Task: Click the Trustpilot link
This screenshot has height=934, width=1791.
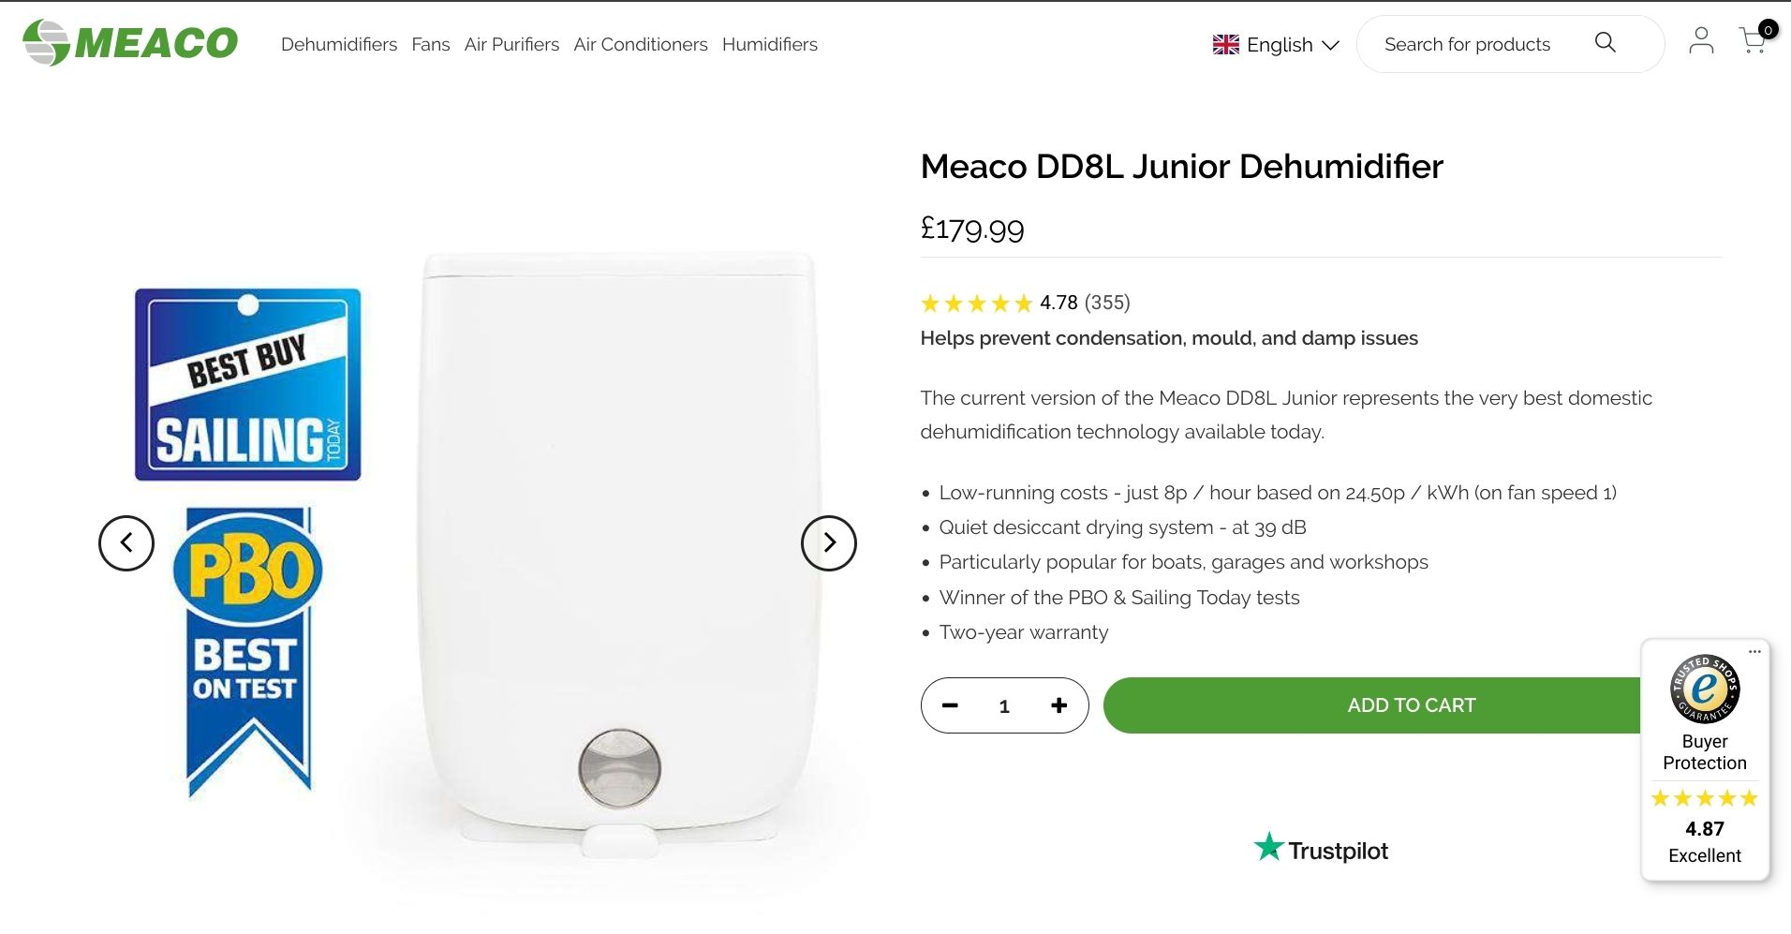Action: pyautogui.click(x=1321, y=849)
